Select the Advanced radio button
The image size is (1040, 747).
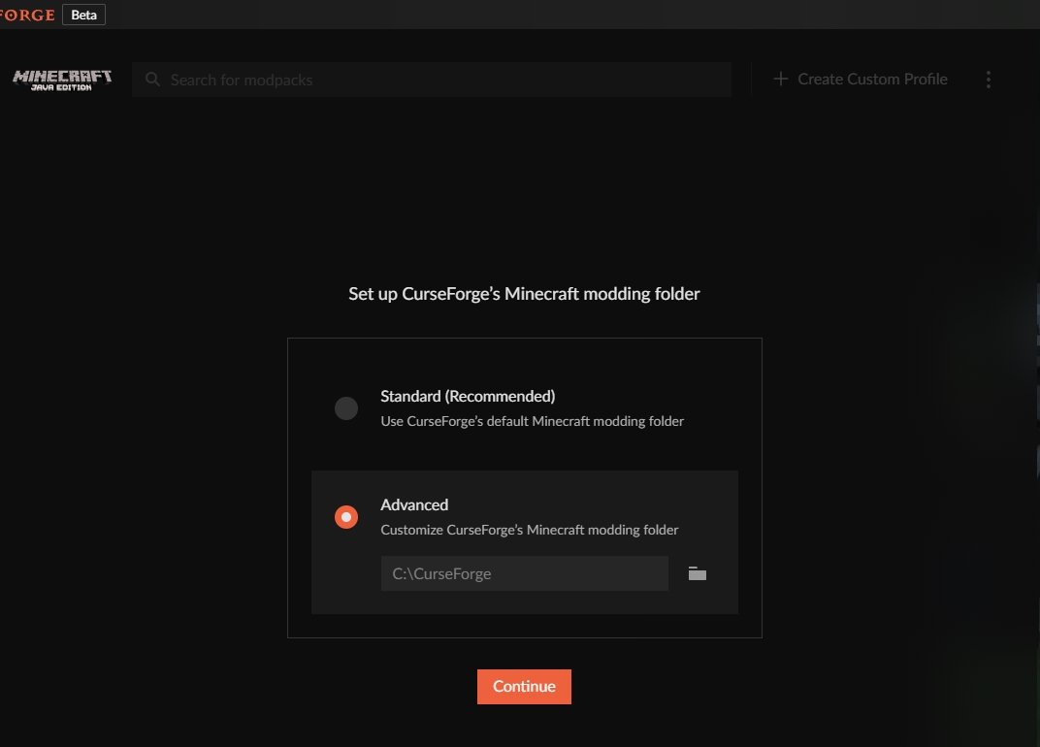(x=346, y=517)
